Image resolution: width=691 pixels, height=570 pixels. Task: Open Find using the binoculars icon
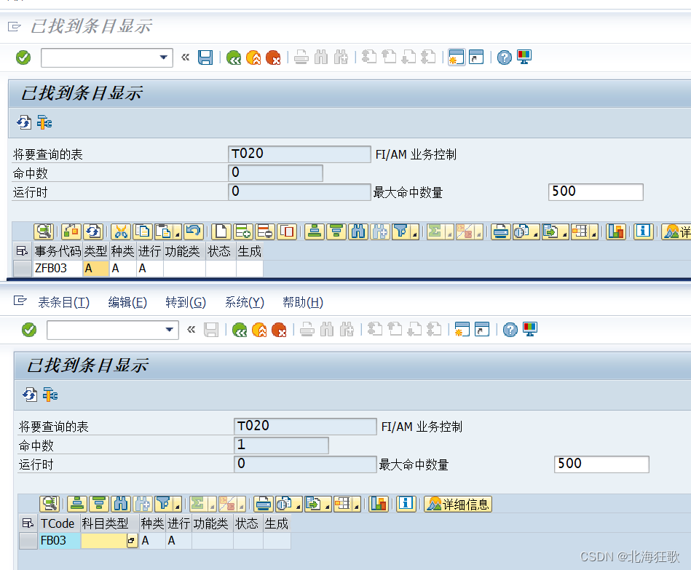click(358, 231)
